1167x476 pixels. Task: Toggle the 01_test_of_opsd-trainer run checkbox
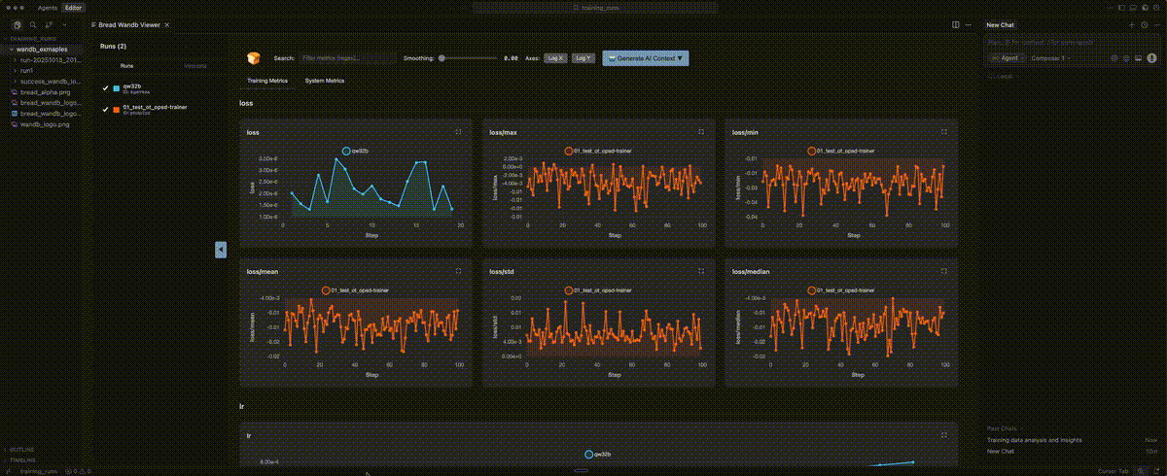(106, 109)
